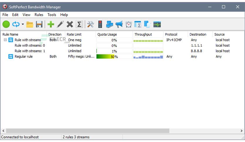Toggle the sigma totals button in toolbar

point(79,24)
